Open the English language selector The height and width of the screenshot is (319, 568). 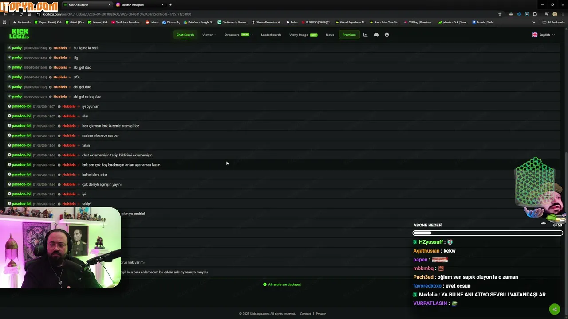pos(544,35)
